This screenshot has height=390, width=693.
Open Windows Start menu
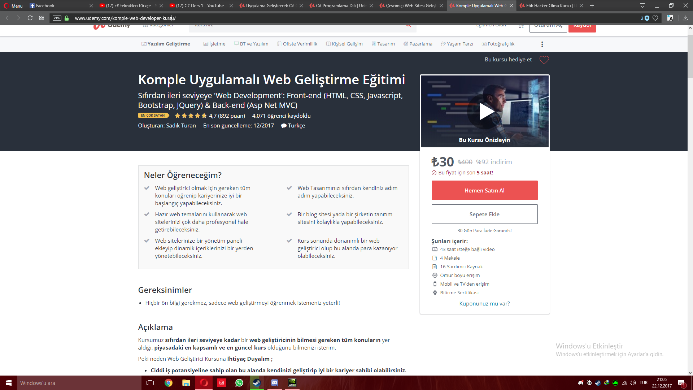coord(9,383)
